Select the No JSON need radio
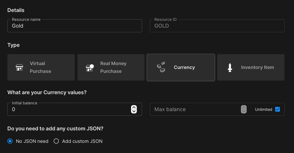The height and width of the screenshot is (153, 294). tap(10, 141)
